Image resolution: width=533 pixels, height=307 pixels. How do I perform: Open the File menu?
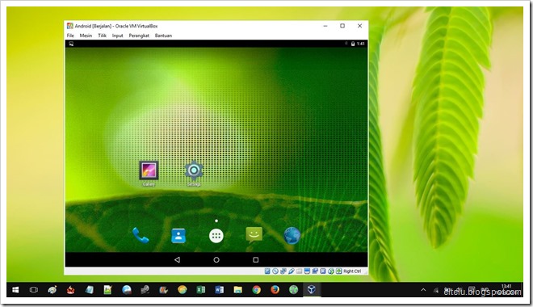click(70, 36)
